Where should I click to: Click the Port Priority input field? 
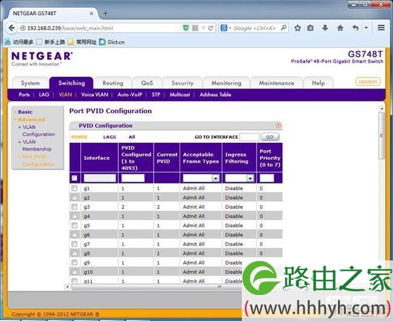pyautogui.click(x=267, y=178)
